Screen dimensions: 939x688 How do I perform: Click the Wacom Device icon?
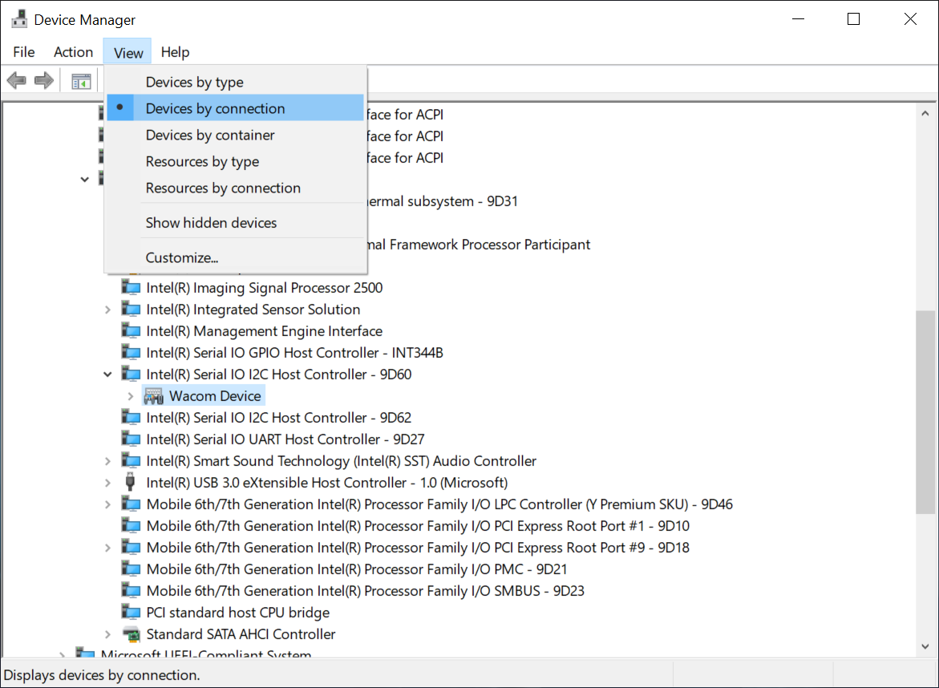[154, 396]
